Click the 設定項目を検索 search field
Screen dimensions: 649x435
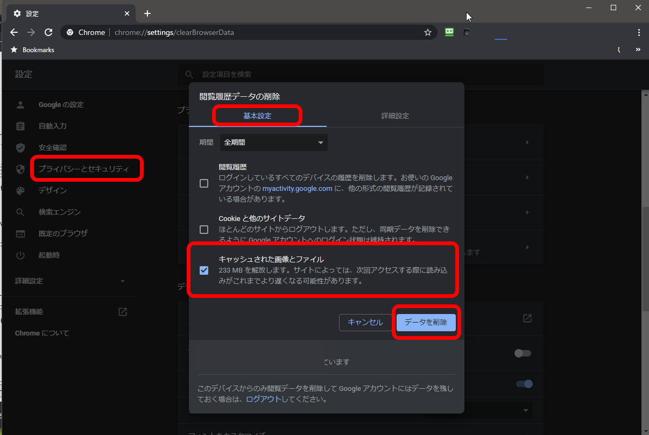(x=361, y=74)
